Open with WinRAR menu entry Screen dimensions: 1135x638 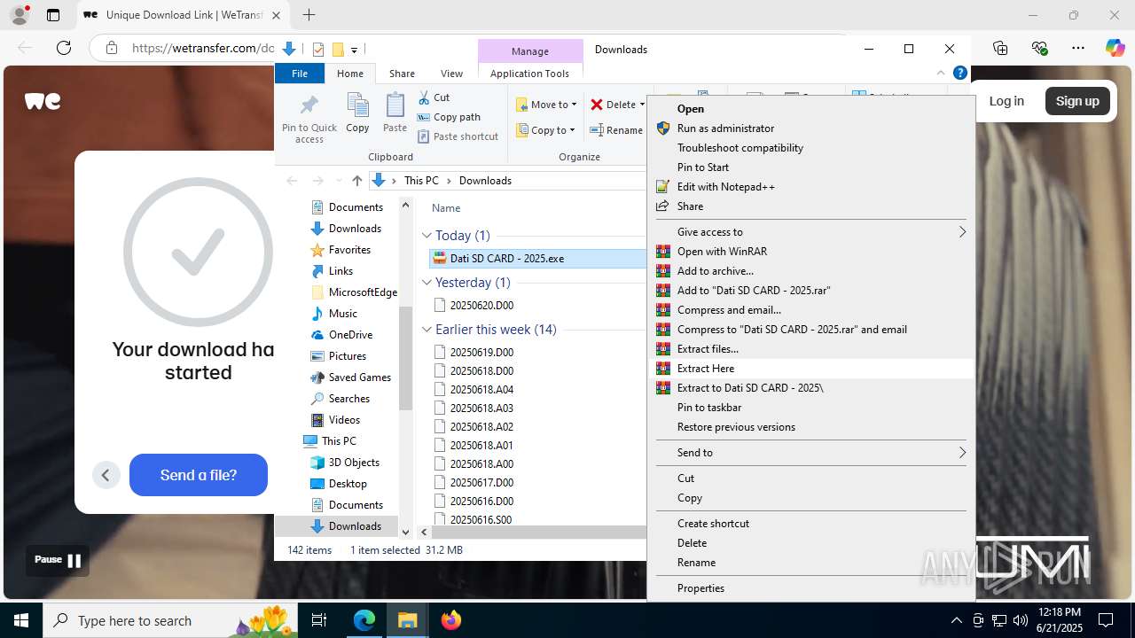tap(810, 251)
